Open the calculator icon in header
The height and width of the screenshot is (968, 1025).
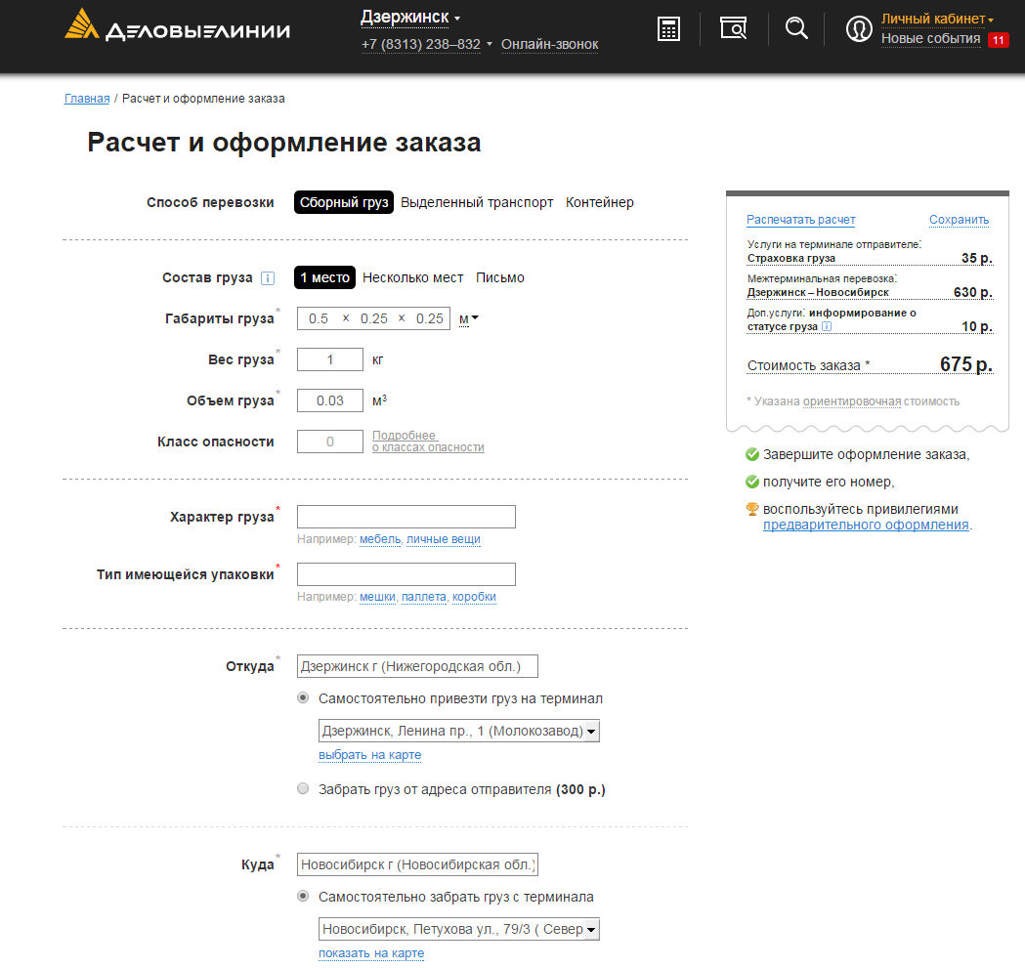pyautogui.click(x=668, y=28)
